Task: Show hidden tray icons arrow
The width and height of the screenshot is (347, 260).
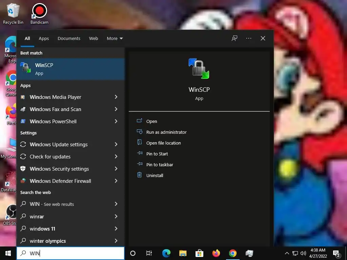Action: coord(287,253)
